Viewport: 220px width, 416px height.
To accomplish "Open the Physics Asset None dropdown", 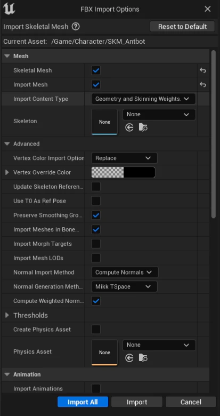I will [159, 345].
